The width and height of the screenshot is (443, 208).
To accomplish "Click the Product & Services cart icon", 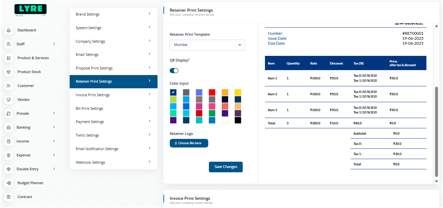I will click(9, 58).
